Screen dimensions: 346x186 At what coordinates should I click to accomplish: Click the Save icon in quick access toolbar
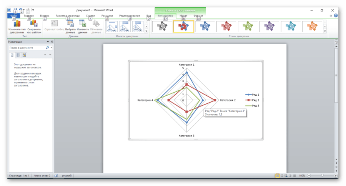pos(15,10)
